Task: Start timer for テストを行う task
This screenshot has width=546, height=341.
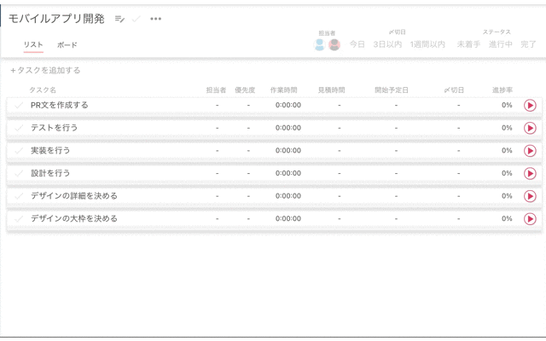Action: pyautogui.click(x=530, y=128)
